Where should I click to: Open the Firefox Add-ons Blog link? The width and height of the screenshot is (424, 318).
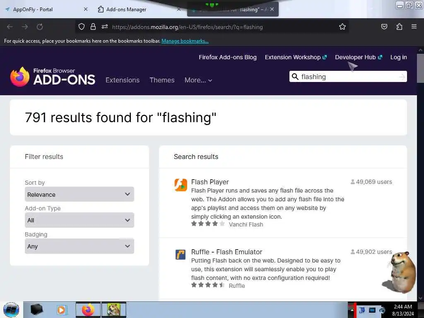(228, 57)
